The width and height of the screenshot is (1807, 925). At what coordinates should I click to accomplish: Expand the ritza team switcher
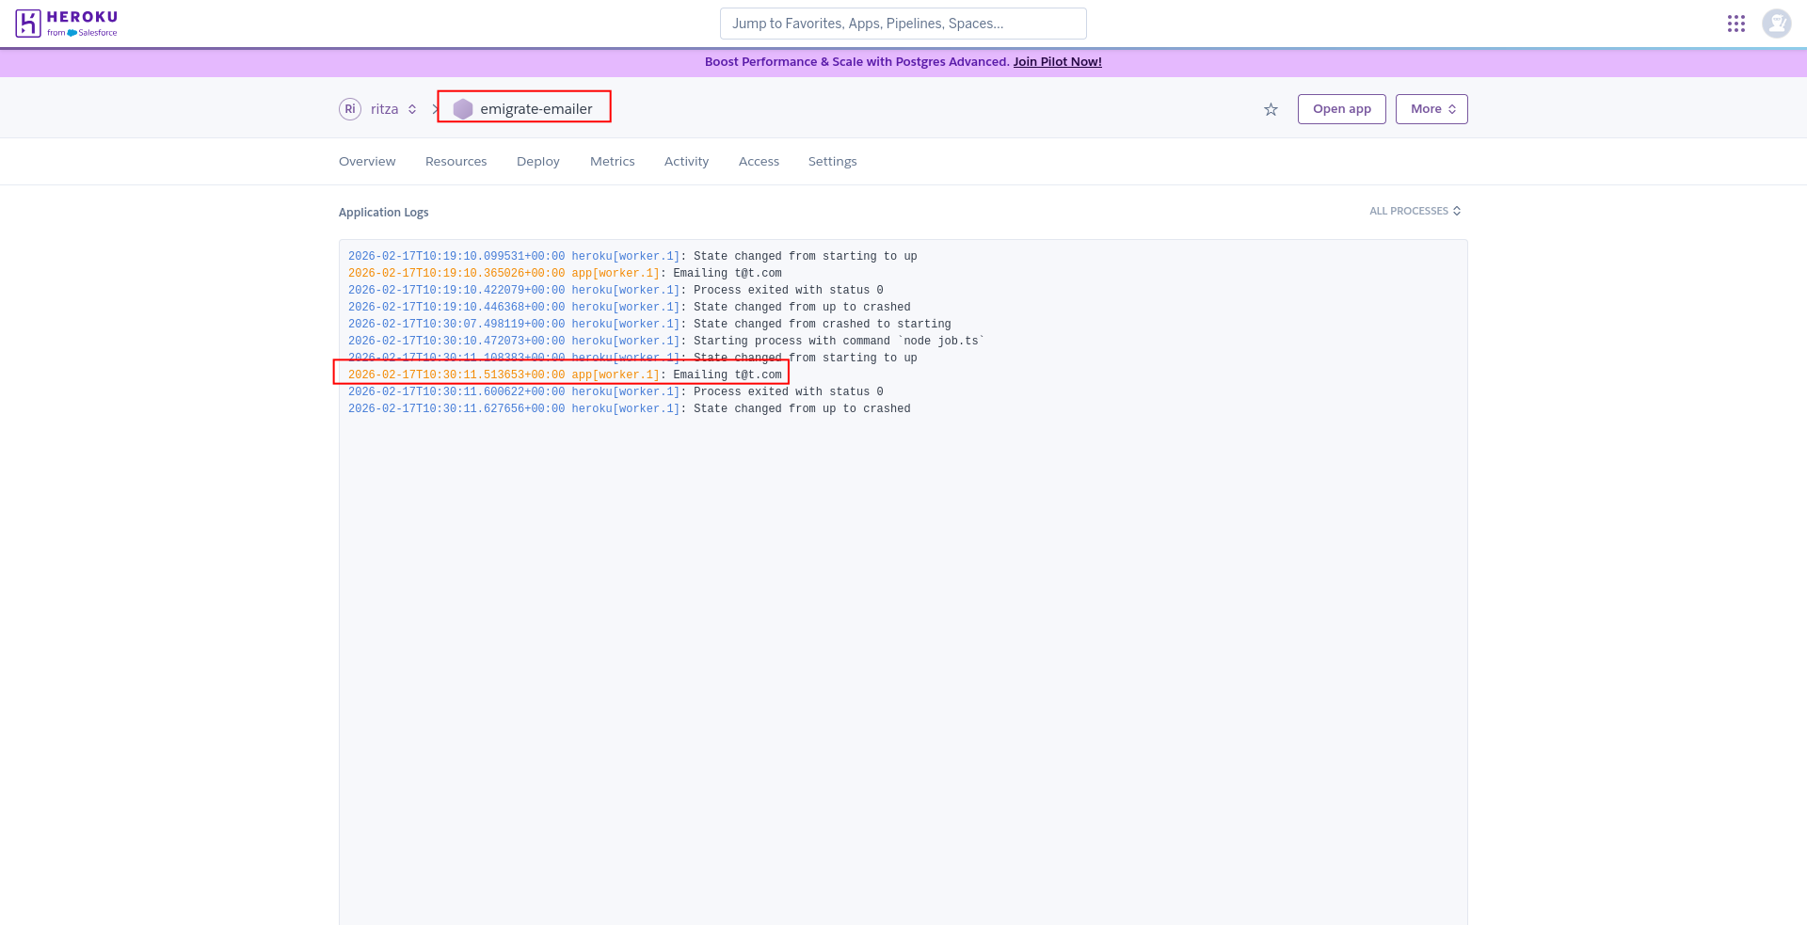point(395,108)
